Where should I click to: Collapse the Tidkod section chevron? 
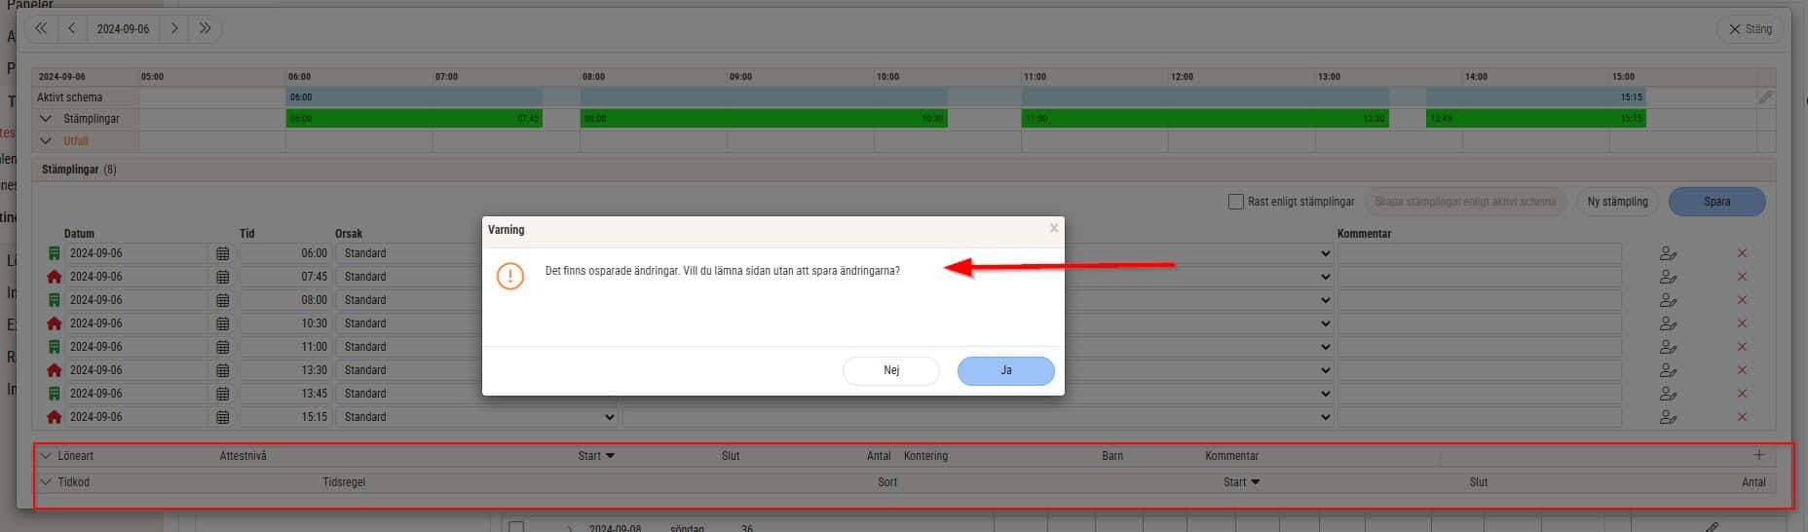tap(46, 482)
